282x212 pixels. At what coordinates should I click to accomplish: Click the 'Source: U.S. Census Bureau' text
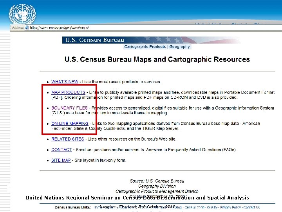[157, 181]
